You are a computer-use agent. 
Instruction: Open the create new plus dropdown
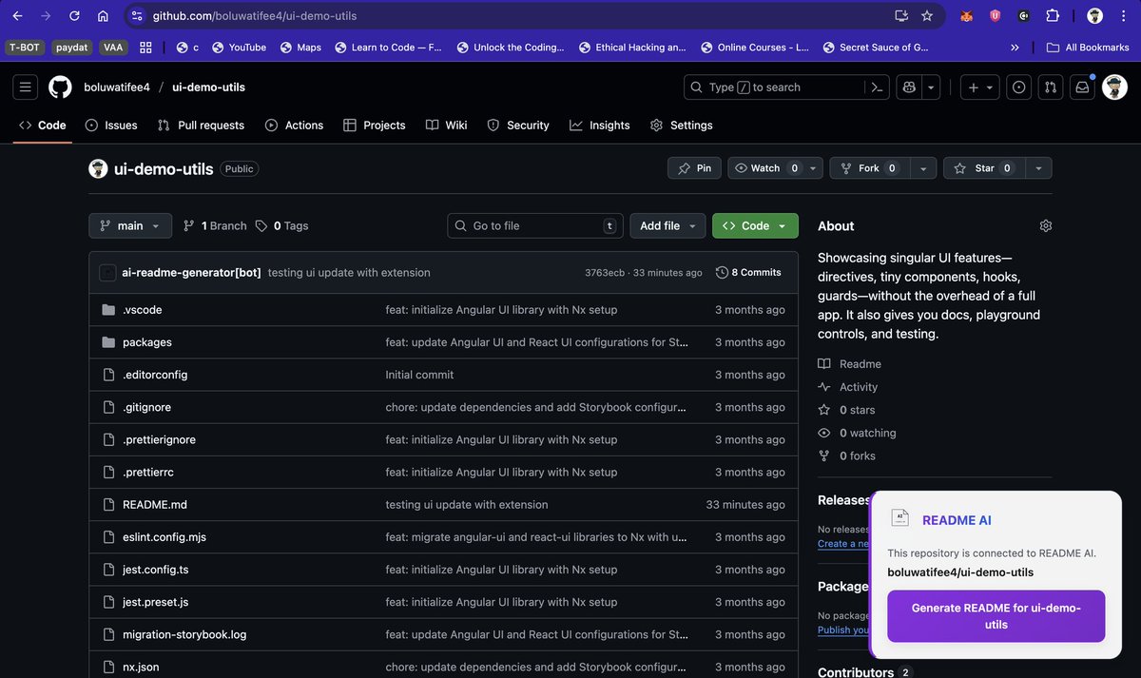[979, 87]
